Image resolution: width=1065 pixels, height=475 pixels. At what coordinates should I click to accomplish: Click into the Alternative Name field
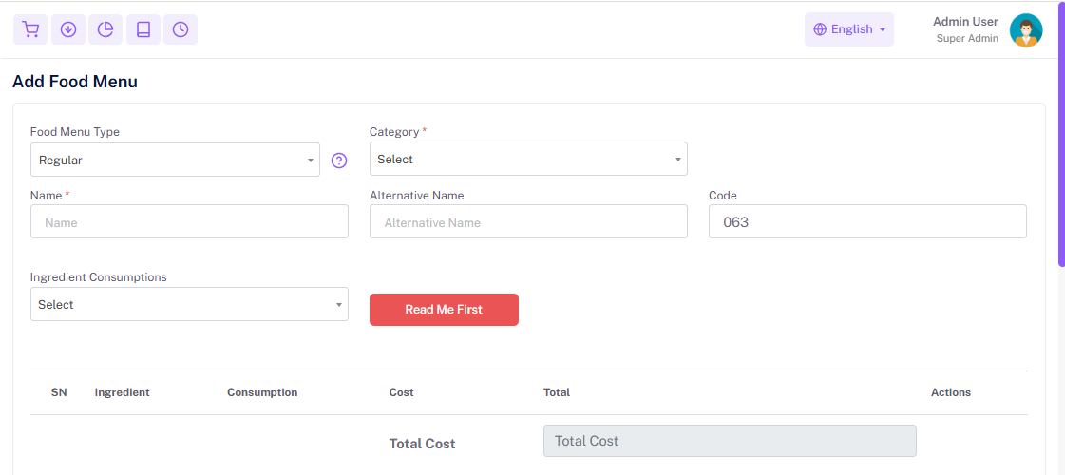(527, 222)
